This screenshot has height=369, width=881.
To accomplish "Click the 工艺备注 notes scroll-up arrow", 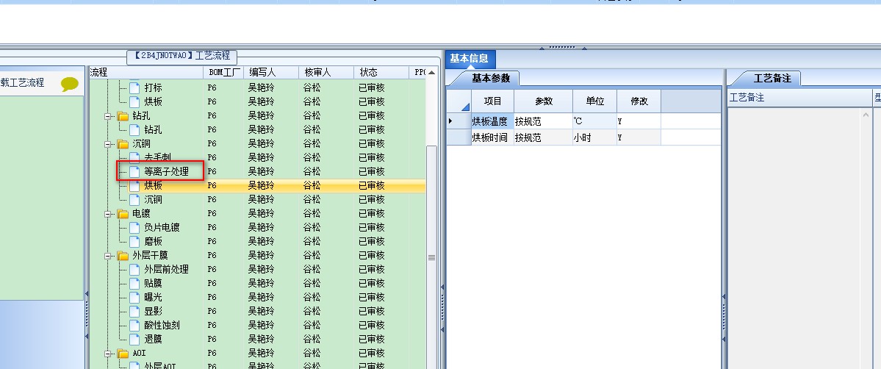I will [x=866, y=115].
